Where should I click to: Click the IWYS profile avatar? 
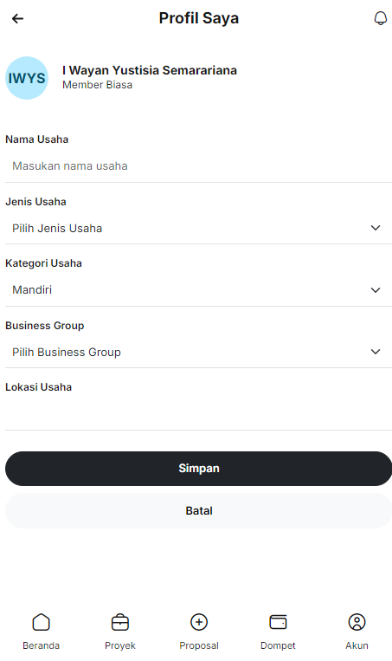[x=27, y=78]
